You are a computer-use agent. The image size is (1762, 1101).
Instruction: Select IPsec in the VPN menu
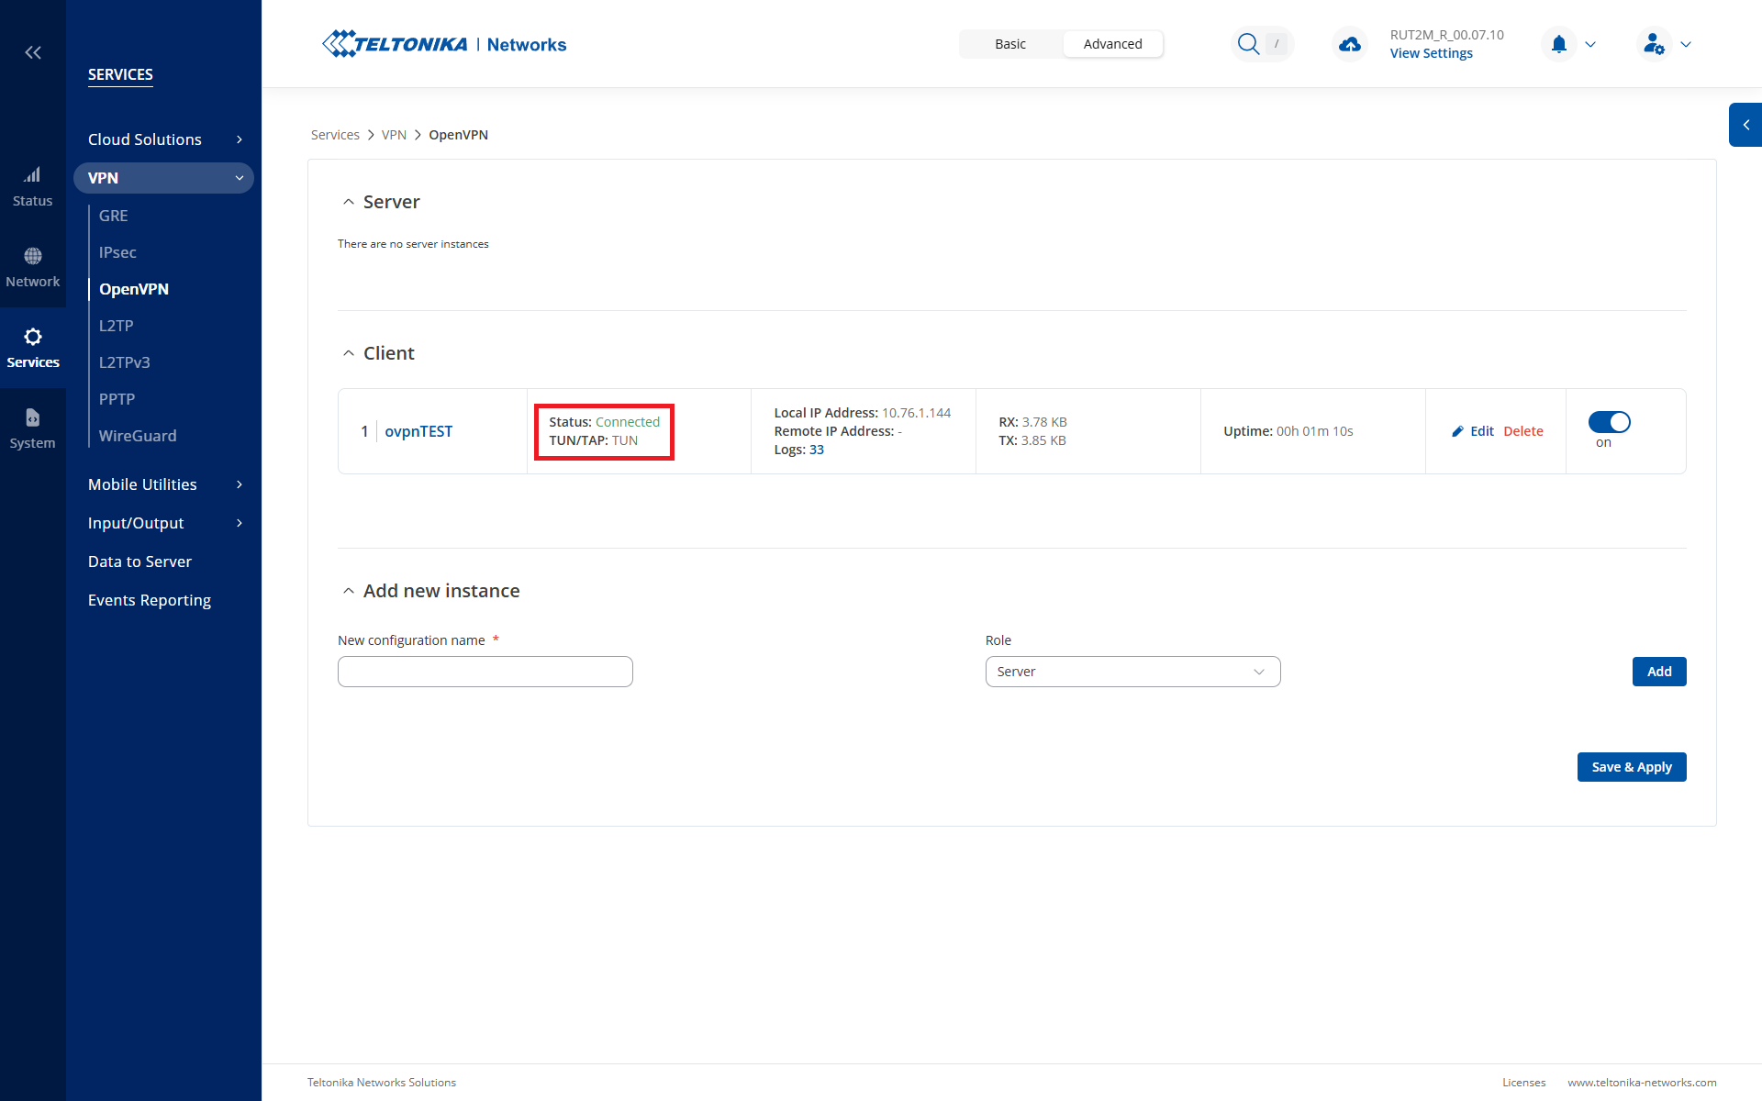coord(117,252)
